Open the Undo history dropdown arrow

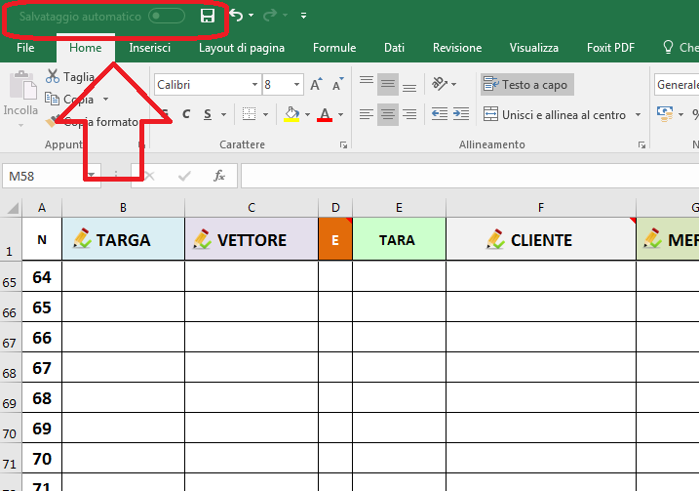251,16
